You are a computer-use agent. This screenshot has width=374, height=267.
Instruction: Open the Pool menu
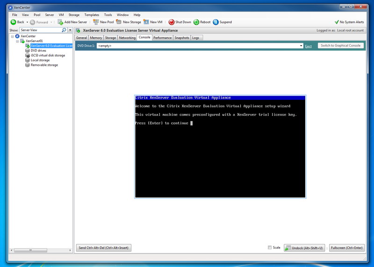coord(37,15)
